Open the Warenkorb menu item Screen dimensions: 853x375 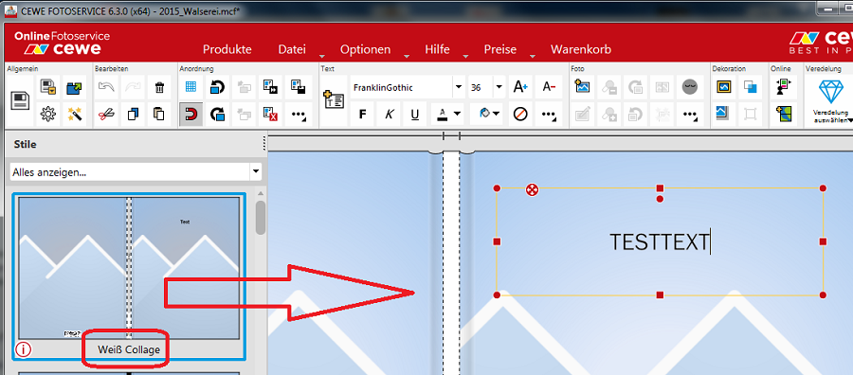pos(581,49)
